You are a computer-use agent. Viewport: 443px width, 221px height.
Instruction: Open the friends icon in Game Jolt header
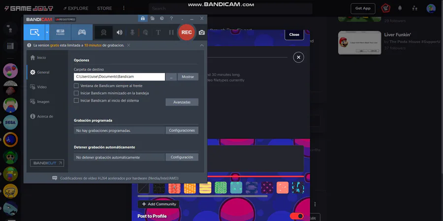[415, 8]
